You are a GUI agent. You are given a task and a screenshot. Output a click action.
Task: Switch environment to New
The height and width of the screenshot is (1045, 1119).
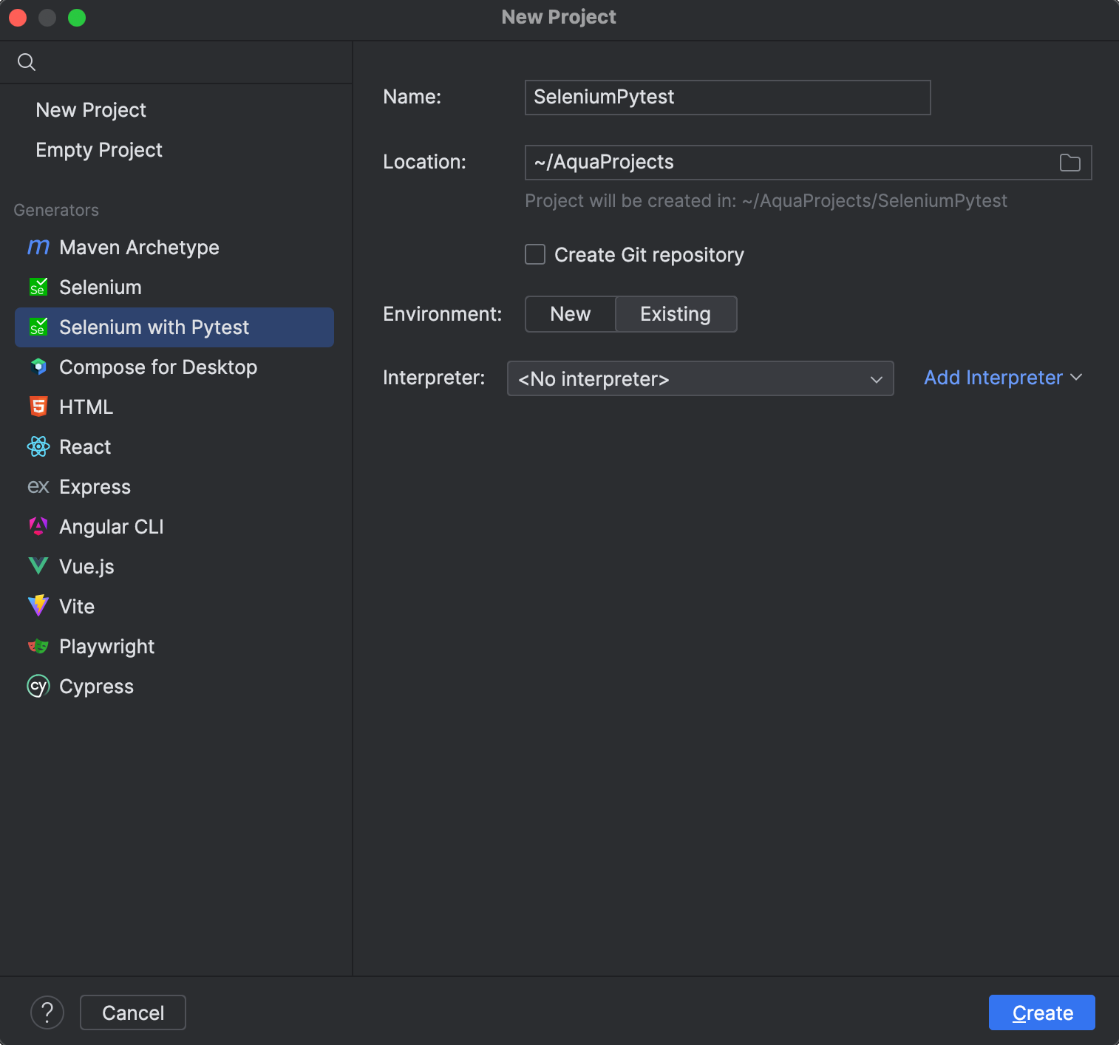[570, 314]
